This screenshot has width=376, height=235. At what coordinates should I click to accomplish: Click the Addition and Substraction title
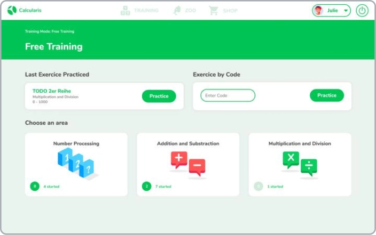pyautogui.click(x=187, y=143)
